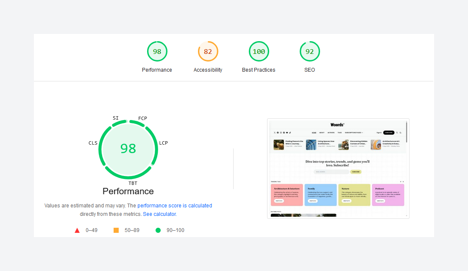Click the large green Performance gauge center
468x271 pixels.
click(128, 148)
